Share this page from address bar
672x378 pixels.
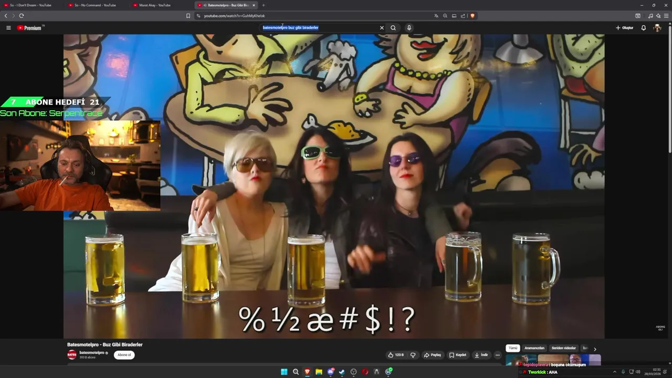pyautogui.click(x=463, y=16)
